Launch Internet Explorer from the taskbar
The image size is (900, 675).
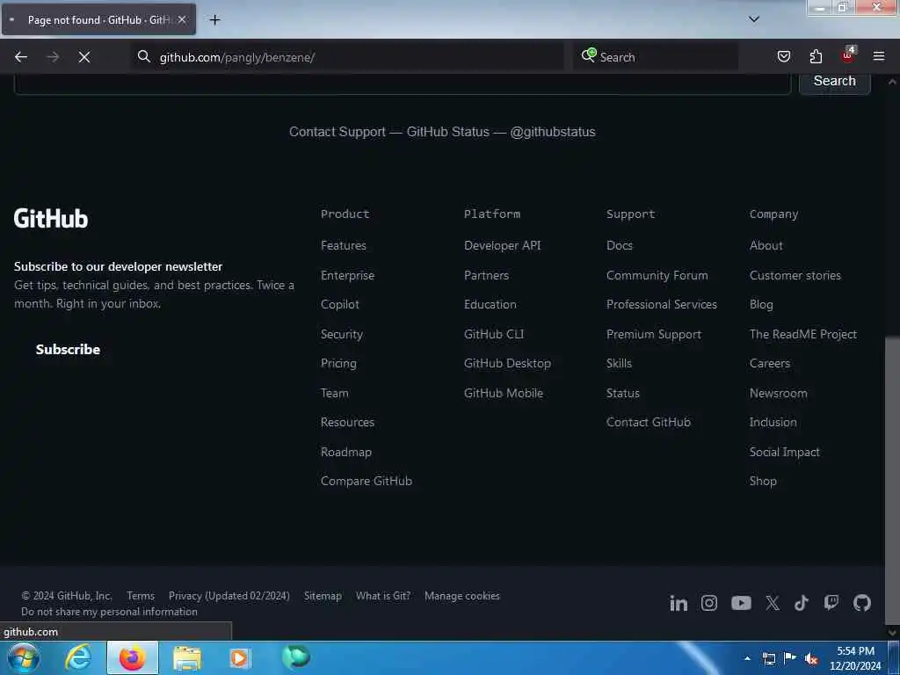78,657
